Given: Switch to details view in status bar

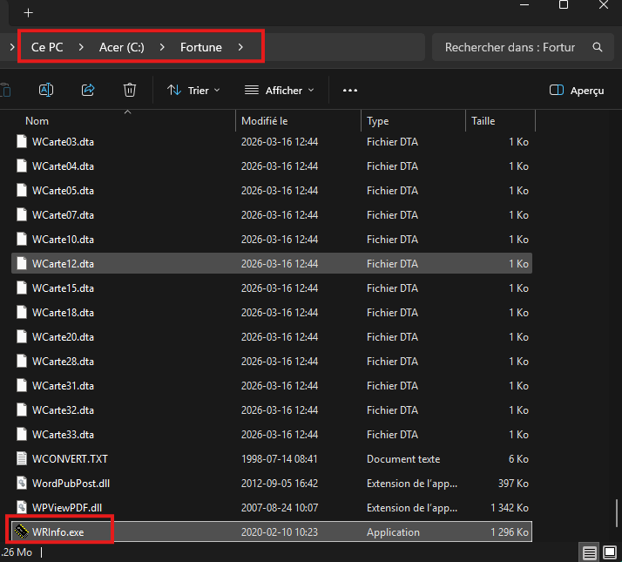Looking at the screenshot, I should click(x=590, y=552).
